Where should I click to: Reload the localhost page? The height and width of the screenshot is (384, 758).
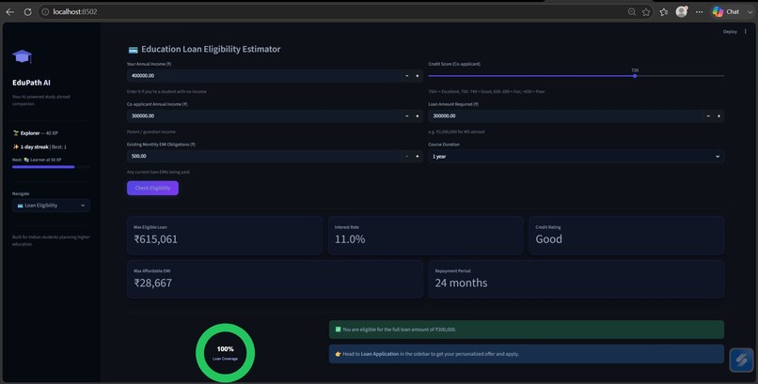point(27,11)
